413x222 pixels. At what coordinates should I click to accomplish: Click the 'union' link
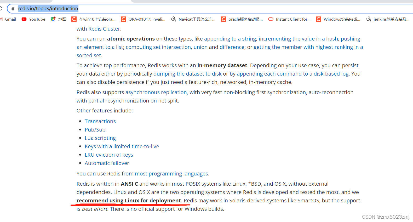point(200,47)
